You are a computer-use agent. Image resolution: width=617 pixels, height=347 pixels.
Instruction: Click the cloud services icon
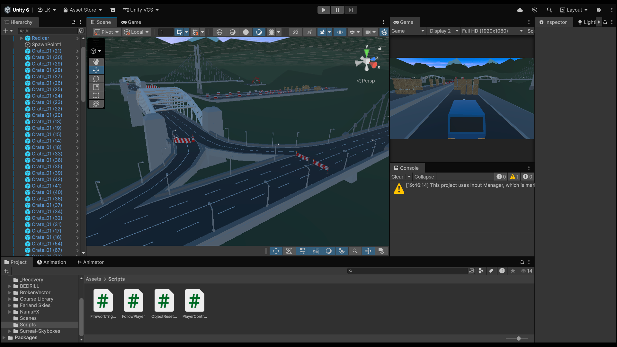[520, 10]
